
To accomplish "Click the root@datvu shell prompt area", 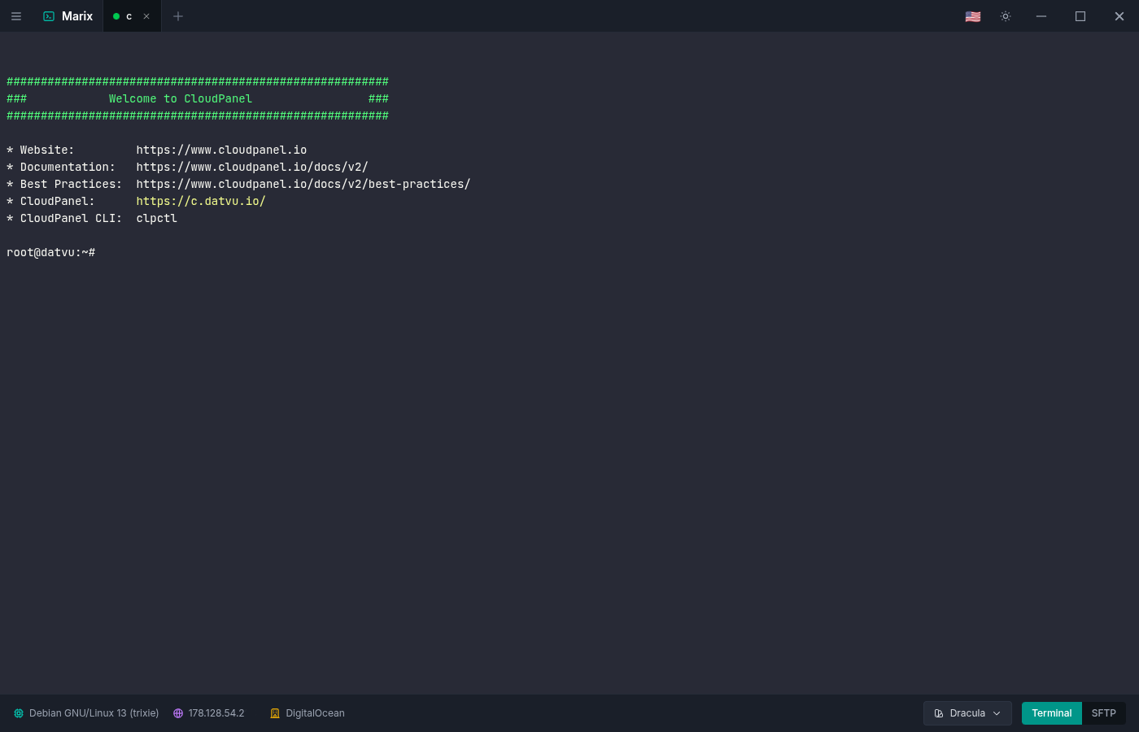I will 50,252.
